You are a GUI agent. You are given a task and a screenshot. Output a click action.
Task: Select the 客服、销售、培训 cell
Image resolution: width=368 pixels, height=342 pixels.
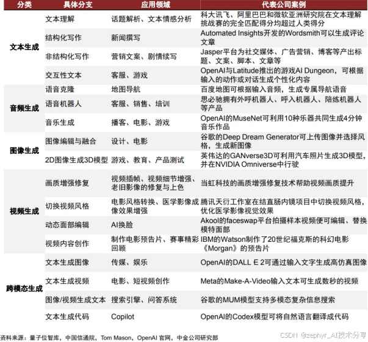tap(140, 104)
